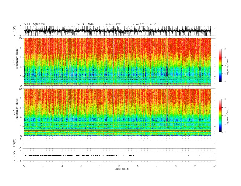Screen dimensions: 241x186
Task: Click the ch.1 'Frequency (kHz)' axis label
Action: coord(17,58)
